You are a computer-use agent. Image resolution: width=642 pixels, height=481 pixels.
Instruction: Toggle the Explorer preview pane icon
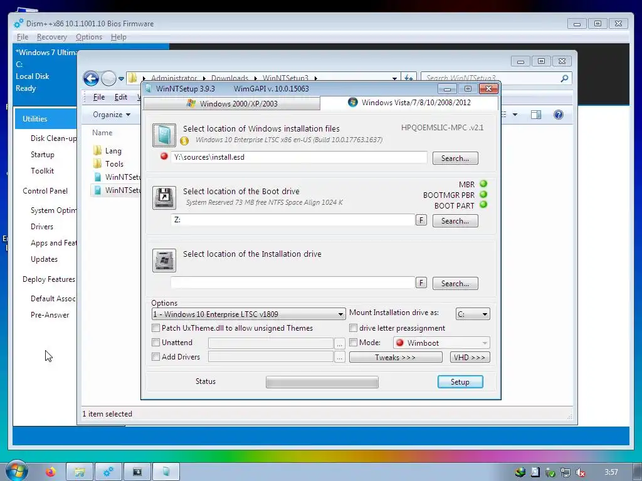tap(536, 115)
